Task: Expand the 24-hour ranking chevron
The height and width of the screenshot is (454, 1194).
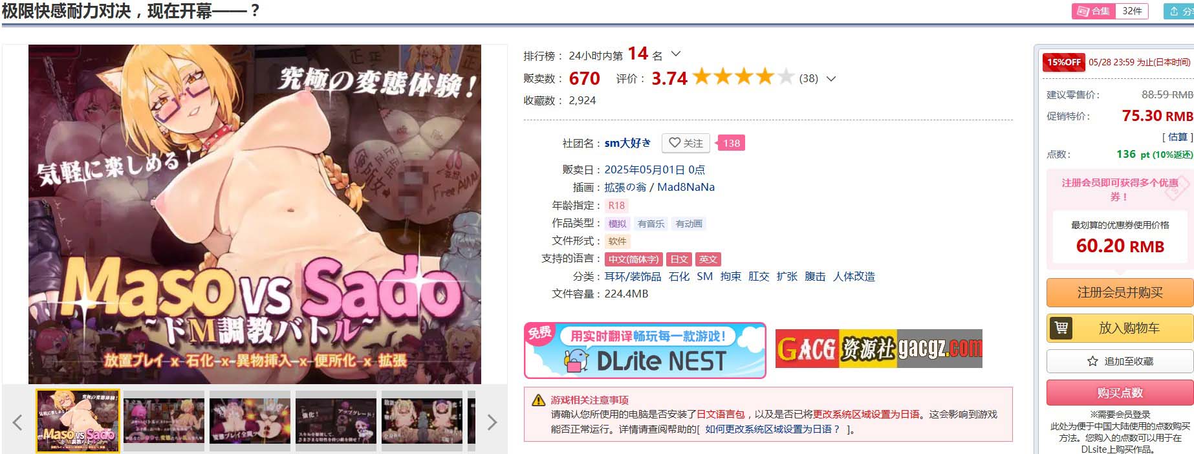Action: tap(676, 54)
